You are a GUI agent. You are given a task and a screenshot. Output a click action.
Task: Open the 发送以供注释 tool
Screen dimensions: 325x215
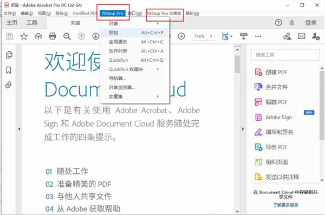[277, 177]
